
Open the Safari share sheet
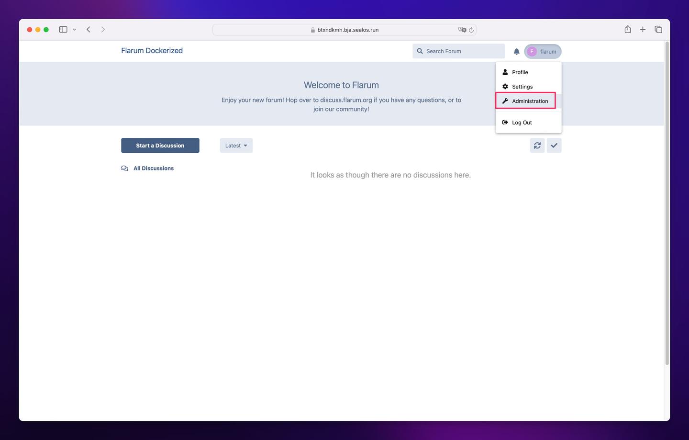coord(628,29)
